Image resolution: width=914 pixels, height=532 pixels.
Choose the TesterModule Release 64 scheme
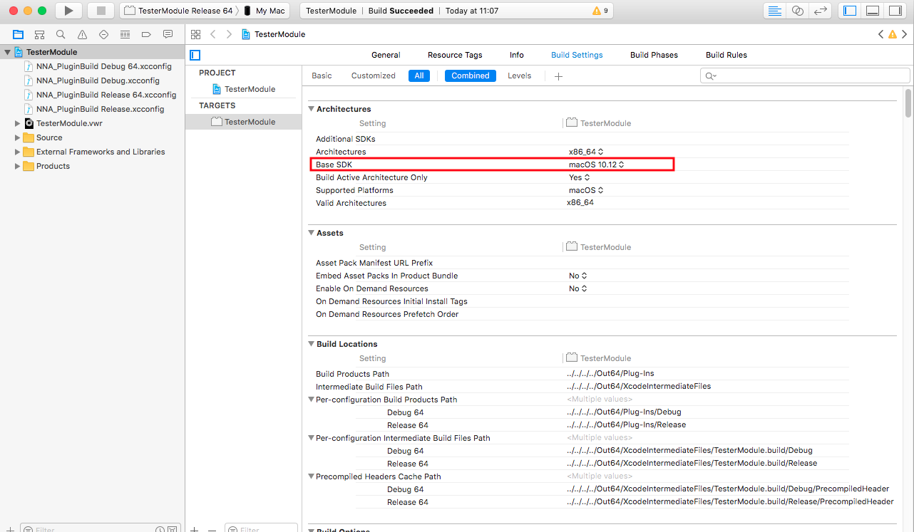click(179, 11)
